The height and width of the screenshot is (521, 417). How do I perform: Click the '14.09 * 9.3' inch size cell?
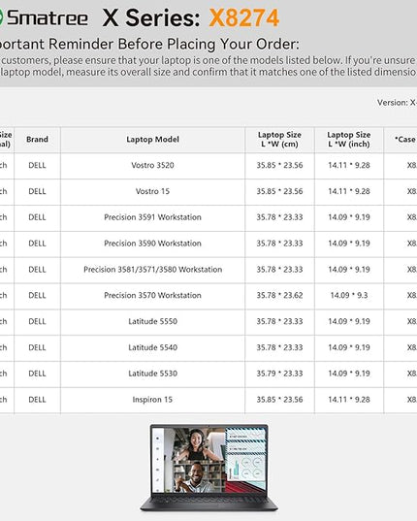(349, 295)
